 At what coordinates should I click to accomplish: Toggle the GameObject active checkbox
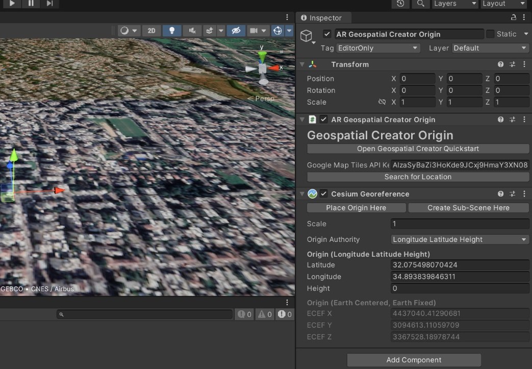pyautogui.click(x=327, y=34)
